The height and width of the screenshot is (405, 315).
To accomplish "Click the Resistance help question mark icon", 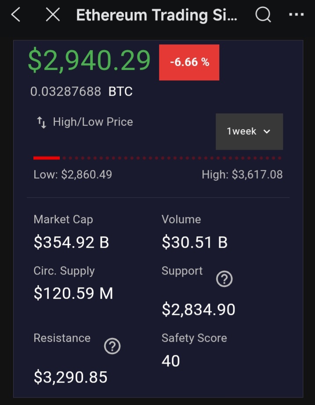I will 112,347.
